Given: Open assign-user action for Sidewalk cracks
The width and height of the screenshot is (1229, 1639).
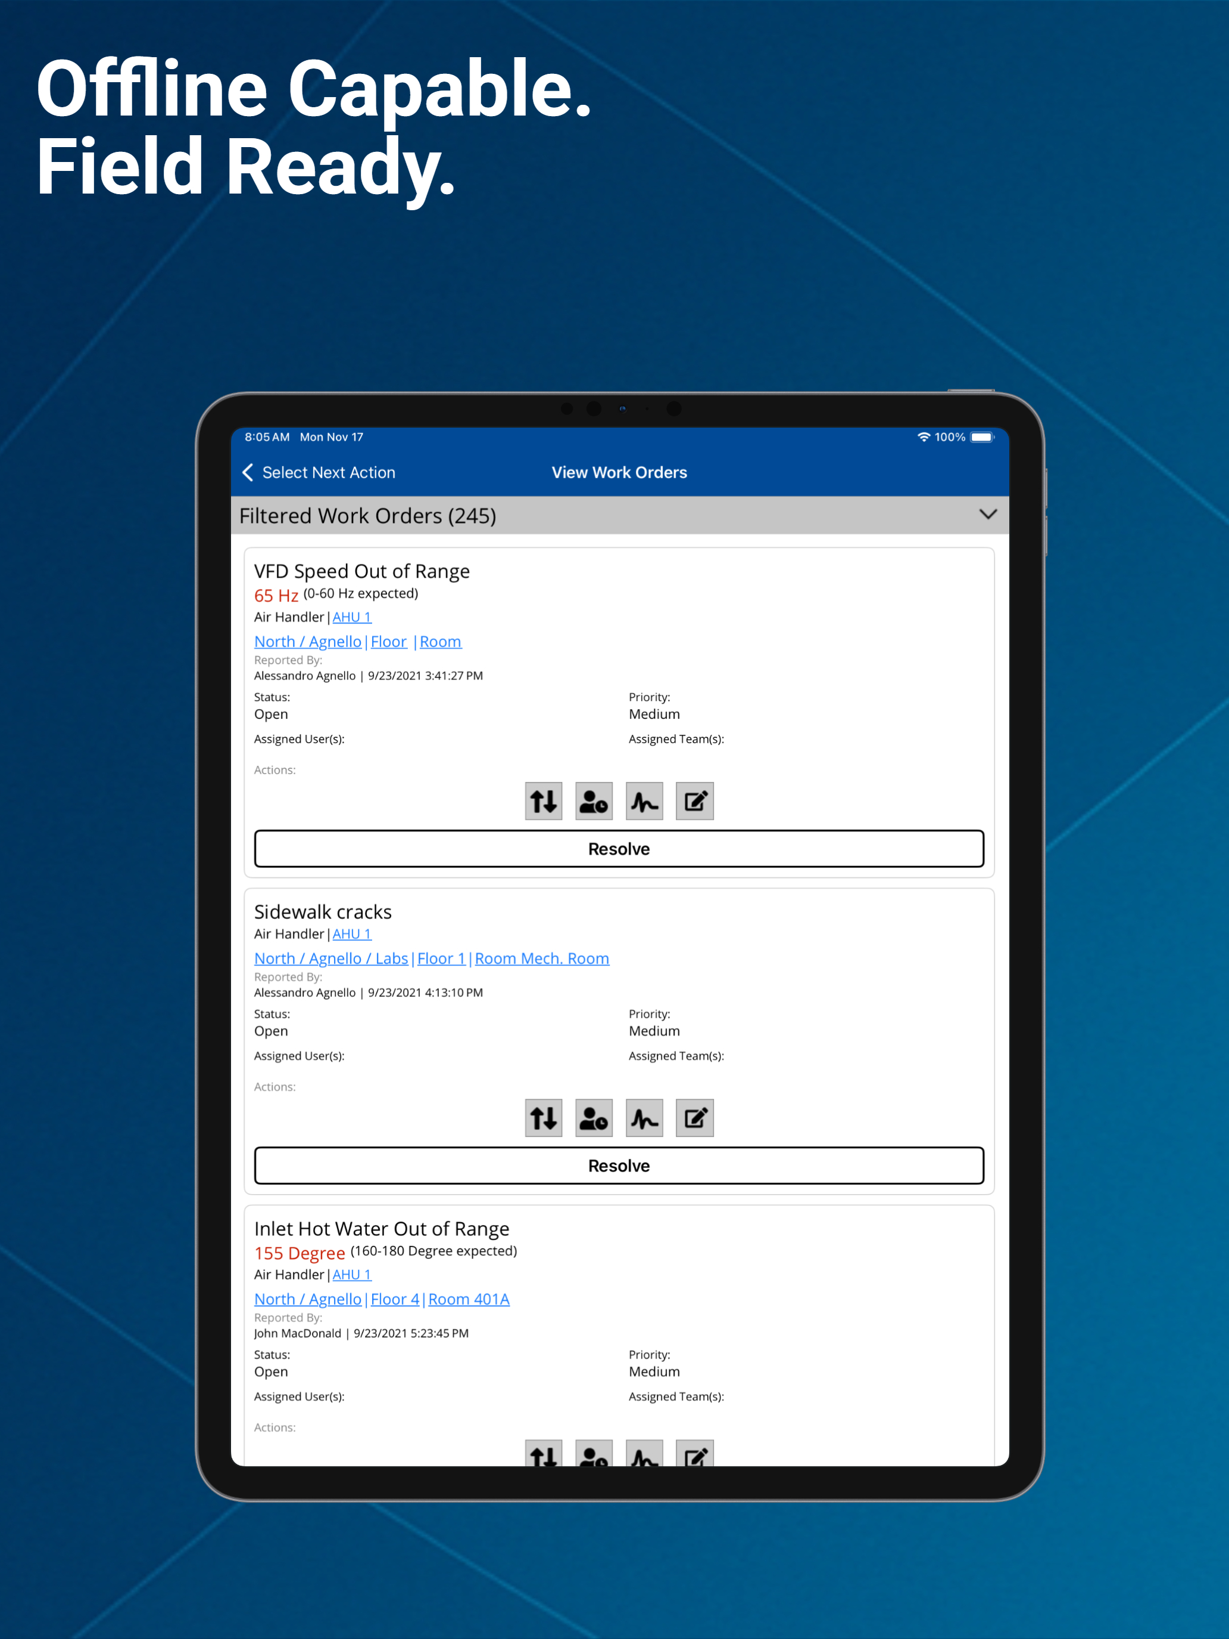Looking at the screenshot, I should [x=594, y=1118].
